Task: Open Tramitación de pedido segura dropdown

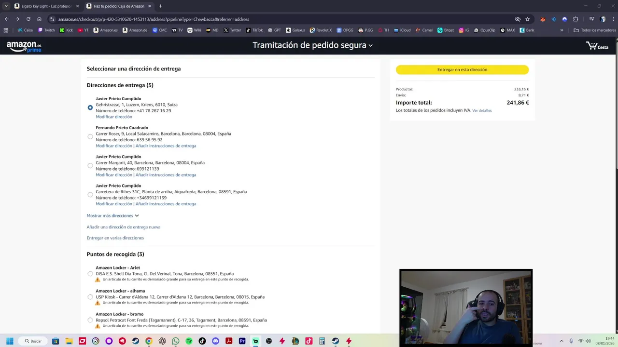Action: click(312, 45)
